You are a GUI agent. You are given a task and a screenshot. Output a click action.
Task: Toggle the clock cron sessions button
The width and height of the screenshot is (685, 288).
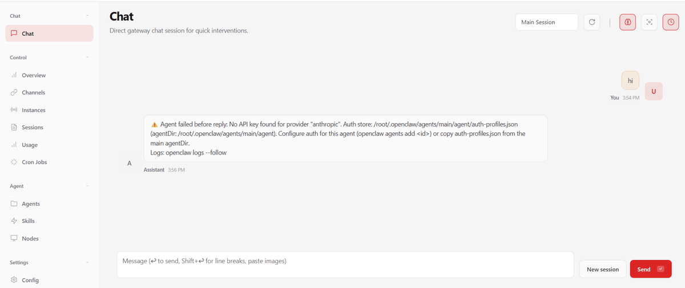[x=671, y=22]
